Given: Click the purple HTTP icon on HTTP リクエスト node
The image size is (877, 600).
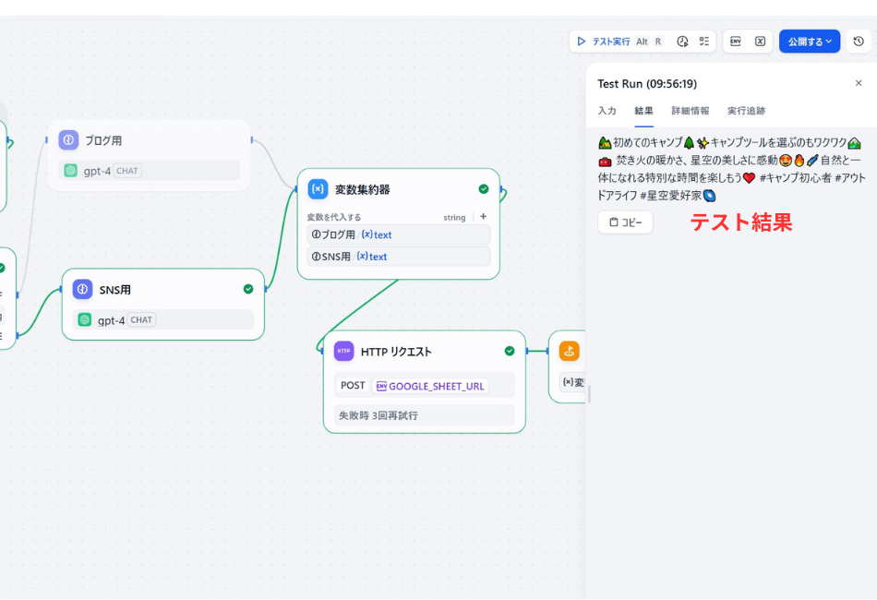Looking at the screenshot, I should tap(343, 351).
